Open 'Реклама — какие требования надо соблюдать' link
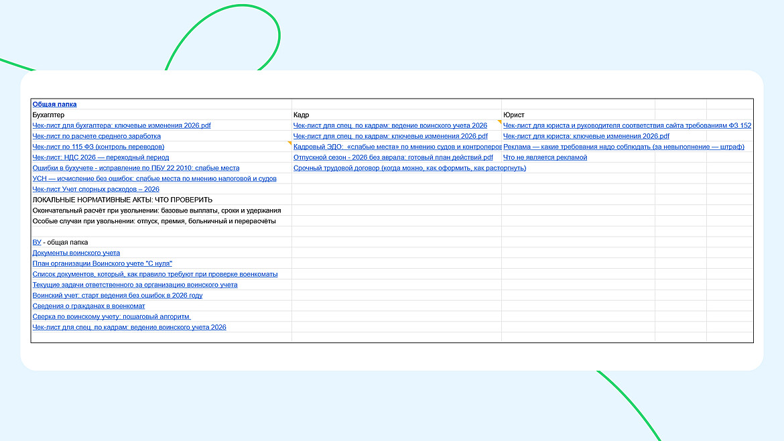 pyautogui.click(x=623, y=147)
